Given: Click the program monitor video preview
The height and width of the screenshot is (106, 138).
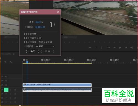Looking at the screenshot, I should (x=95, y=18).
